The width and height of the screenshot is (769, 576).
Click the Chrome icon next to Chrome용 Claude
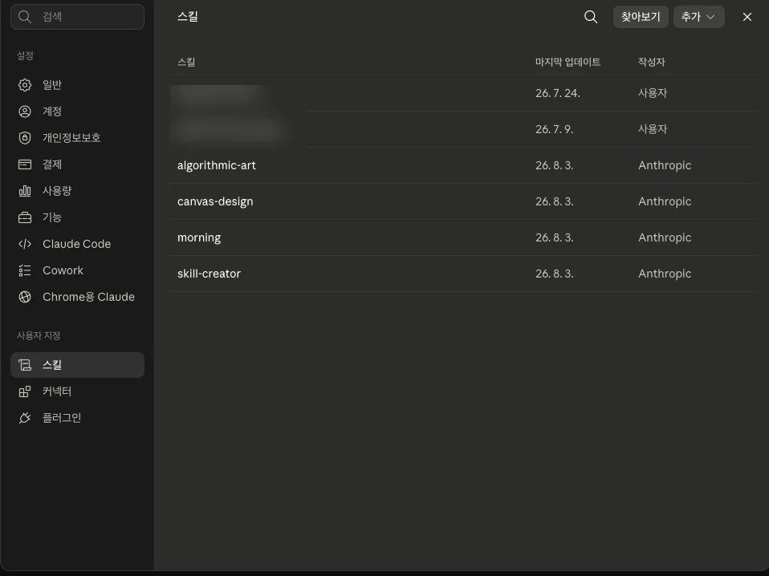pyautogui.click(x=25, y=297)
